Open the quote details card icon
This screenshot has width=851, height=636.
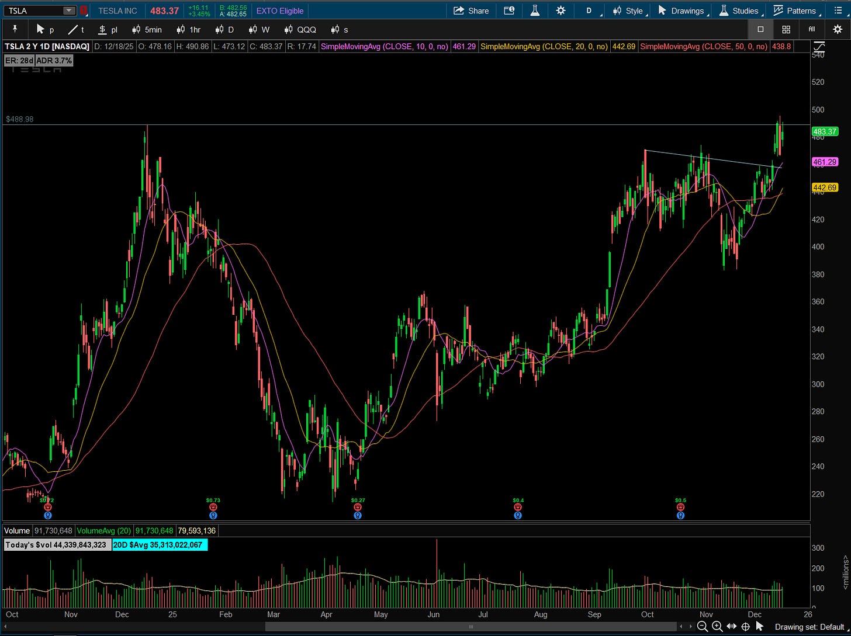pyautogui.click(x=509, y=11)
